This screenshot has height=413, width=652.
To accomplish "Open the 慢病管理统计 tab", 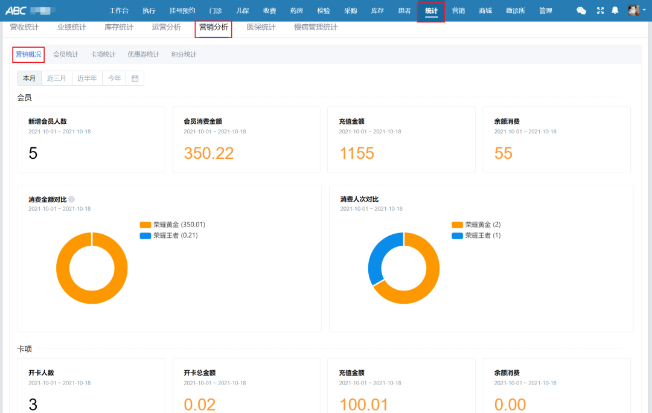I will tap(316, 27).
